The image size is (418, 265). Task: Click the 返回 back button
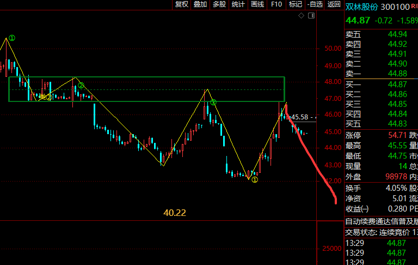click(x=334, y=4)
